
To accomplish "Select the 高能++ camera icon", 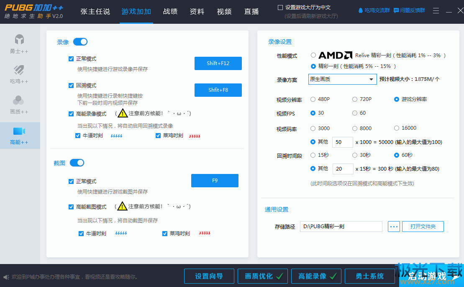I will [19, 131].
